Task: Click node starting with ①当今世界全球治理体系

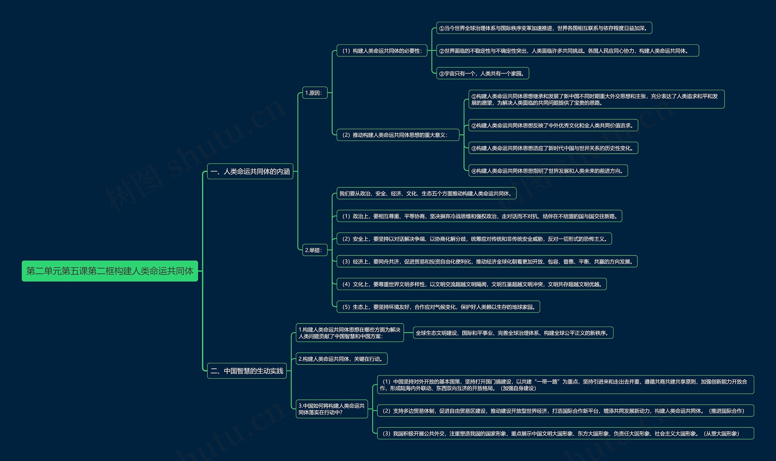Action: click(x=544, y=28)
